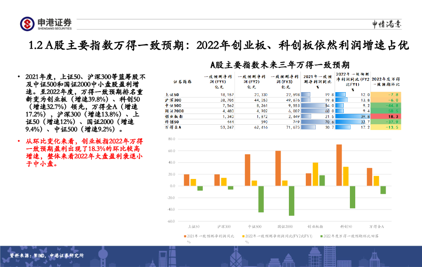This screenshot has height=267, width=422.
Task: Click table title A股主要指数未来三年万得一致预期
Action: point(280,65)
